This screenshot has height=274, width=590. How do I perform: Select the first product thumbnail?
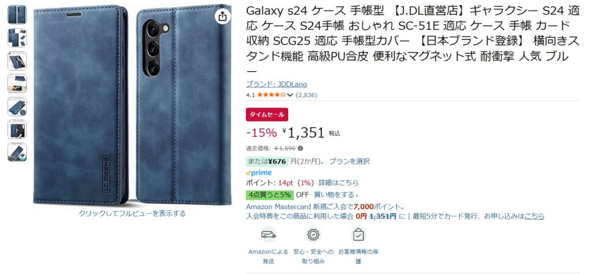[x=17, y=14]
